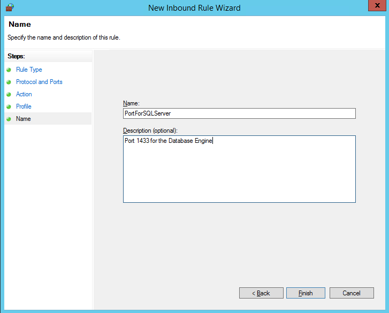389x313 pixels.
Task: Click the green bullet beside Profile
Action: coord(9,106)
